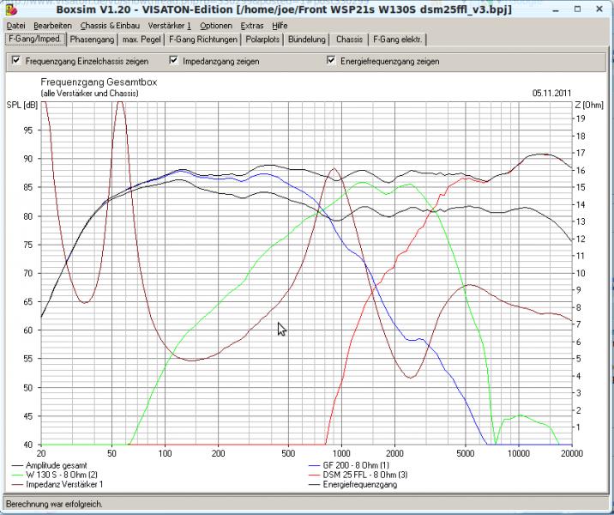Go to the Bündelung tab
Viewport: 614px width, 515px height.
click(307, 39)
